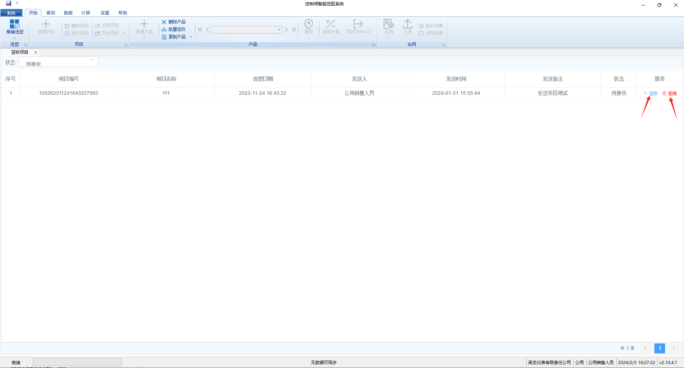Click 签收 link for project 111
684x368 pixels.
click(651, 93)
